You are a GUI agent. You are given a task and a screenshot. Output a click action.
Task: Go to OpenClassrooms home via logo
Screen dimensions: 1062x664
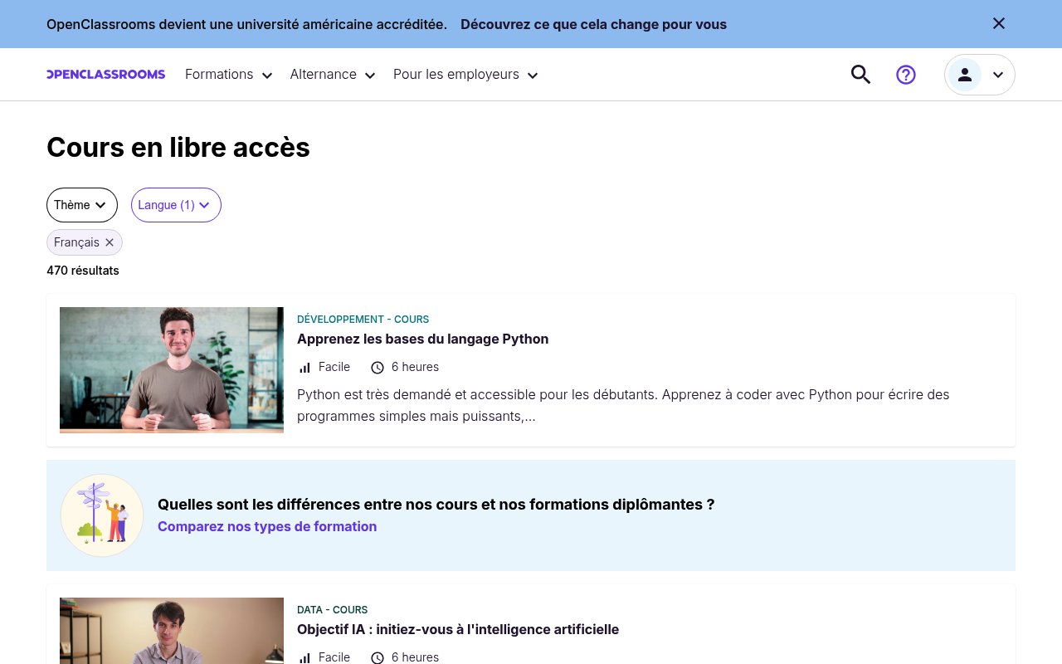[x=106, y=75]
